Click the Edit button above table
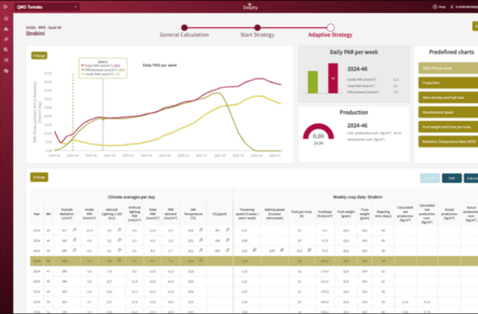 [451, 177]
